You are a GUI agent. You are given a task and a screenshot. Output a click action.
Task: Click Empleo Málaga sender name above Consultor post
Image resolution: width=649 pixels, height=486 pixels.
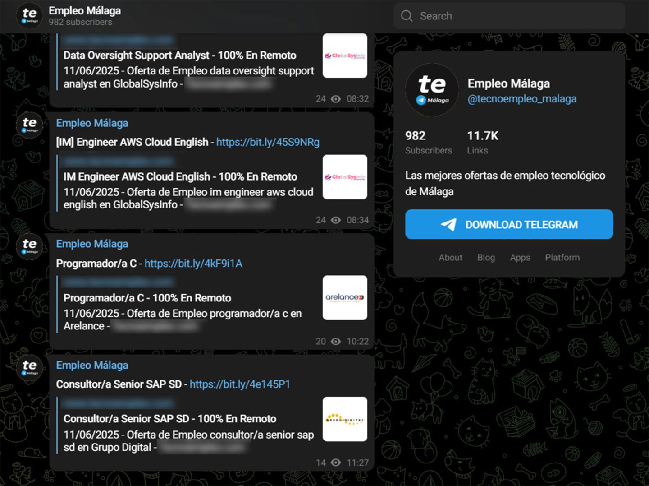click(x=92, y=366)
